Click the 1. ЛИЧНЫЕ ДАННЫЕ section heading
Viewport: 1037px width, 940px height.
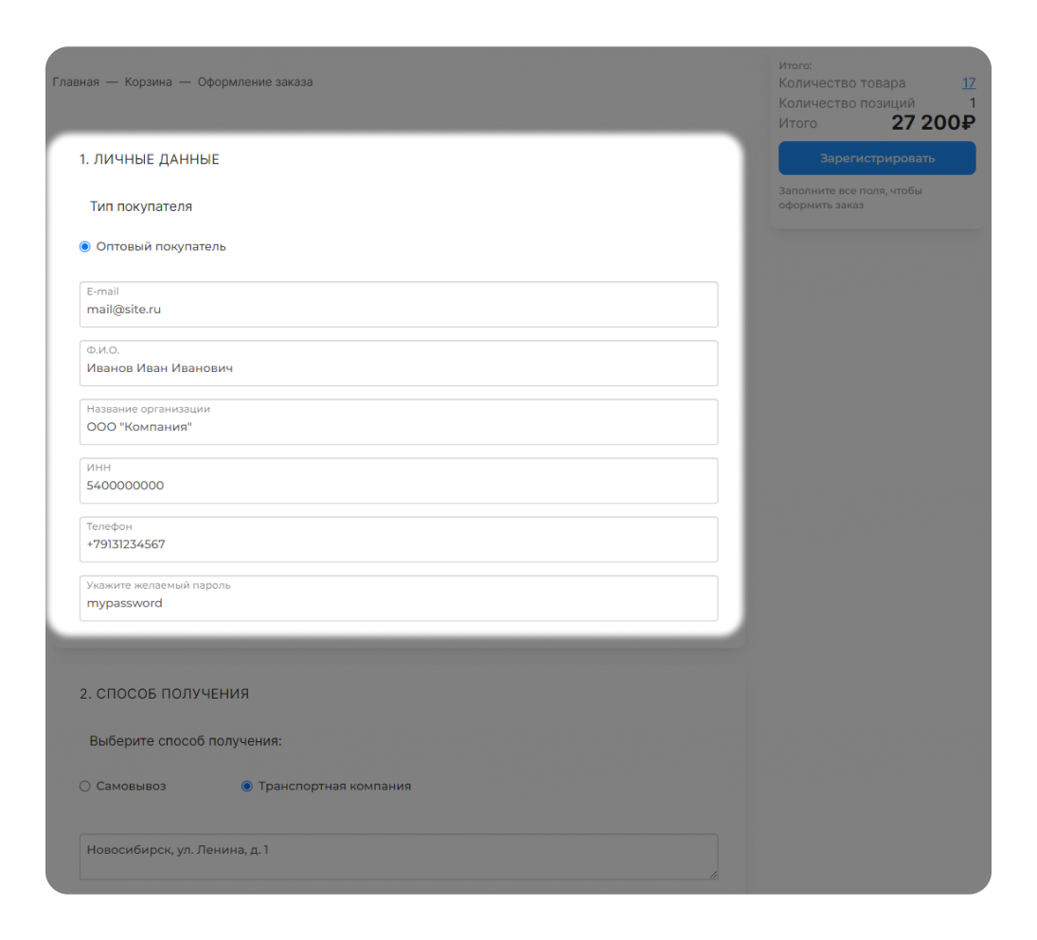(x=150, y=160)
